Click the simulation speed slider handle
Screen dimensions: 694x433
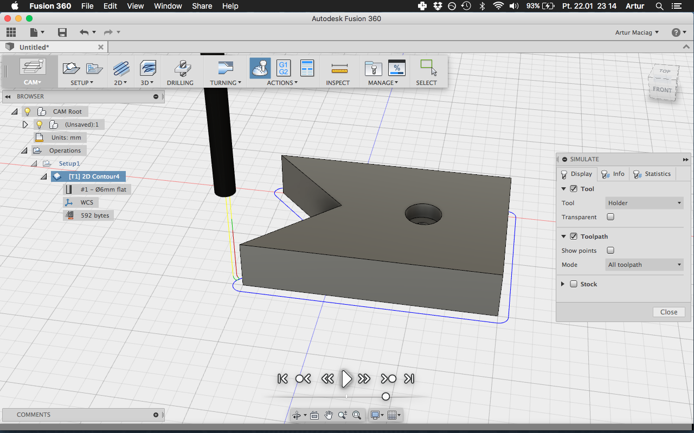[385, 397]
